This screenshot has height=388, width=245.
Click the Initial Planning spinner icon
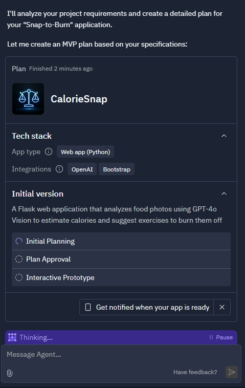[19, 241]
